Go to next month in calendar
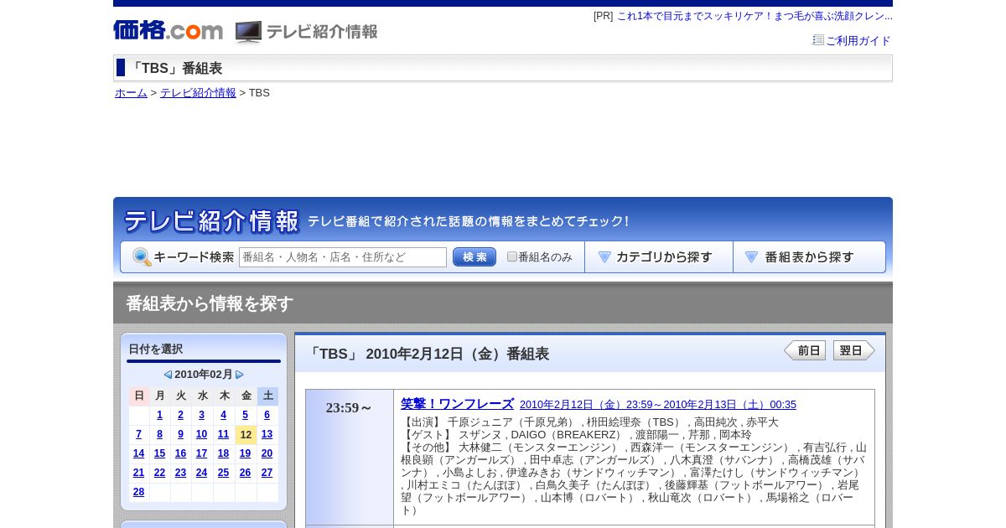The image size is (1006, 528). (x=240, y=375)
